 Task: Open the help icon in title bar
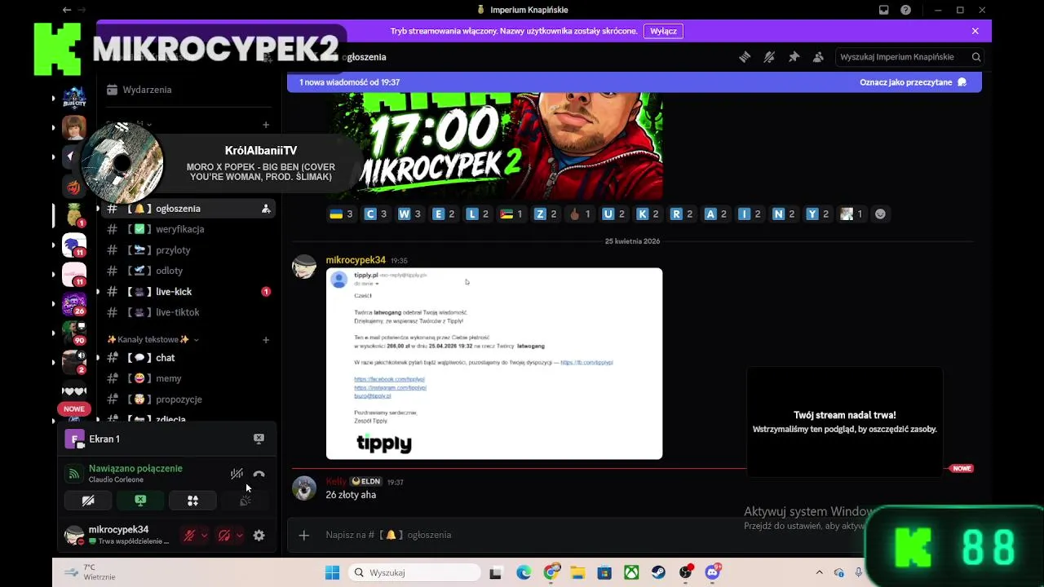coord(905,10)
